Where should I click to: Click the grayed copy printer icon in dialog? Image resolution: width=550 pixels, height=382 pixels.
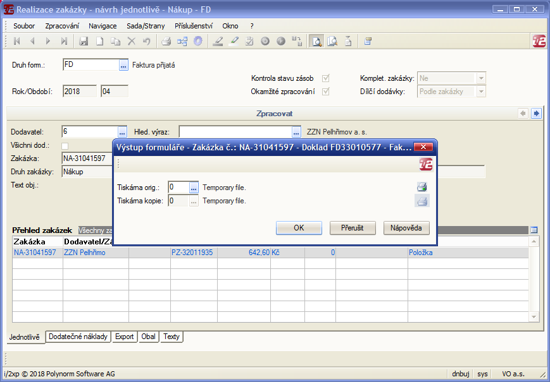[422, 201]
